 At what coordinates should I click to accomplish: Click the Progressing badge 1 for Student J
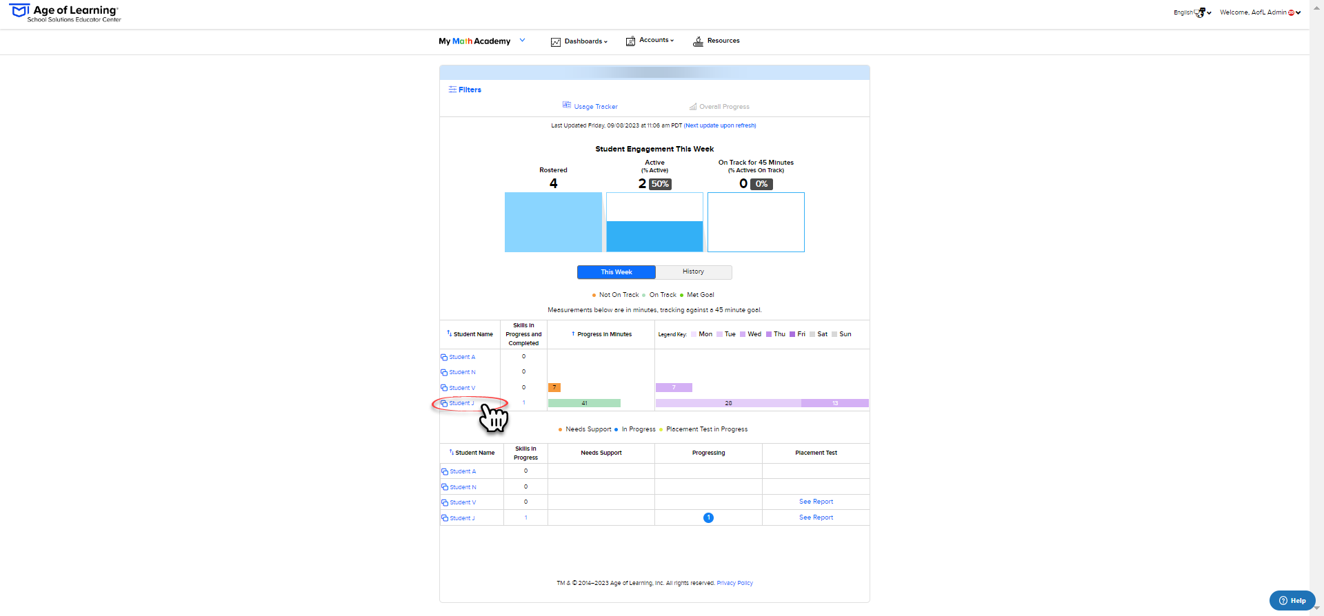click(x=708, y=518)
